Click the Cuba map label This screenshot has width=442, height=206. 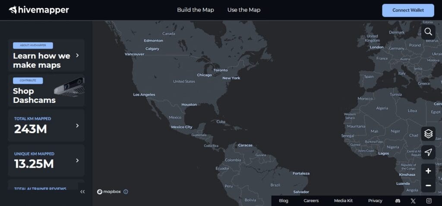click(x=221, y=122)
